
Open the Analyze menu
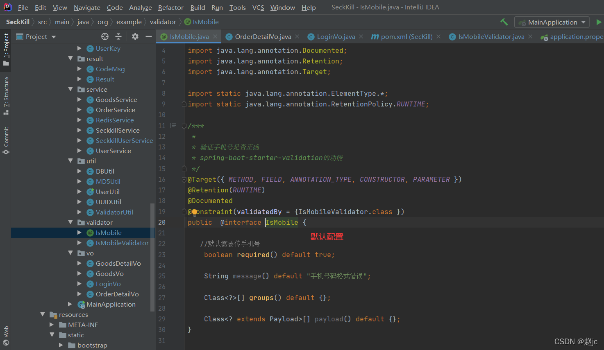point(140,7)
